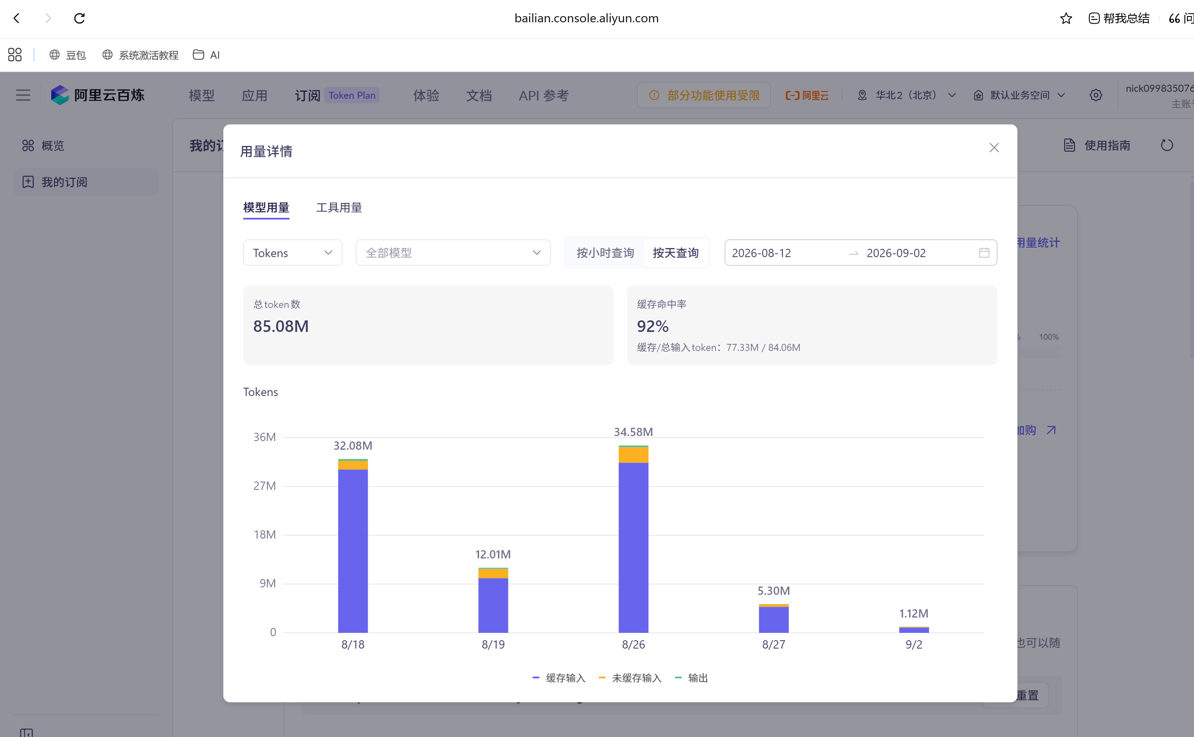Click the Token Plan badge
The image size is (1194, 737).
pos(352,95)
